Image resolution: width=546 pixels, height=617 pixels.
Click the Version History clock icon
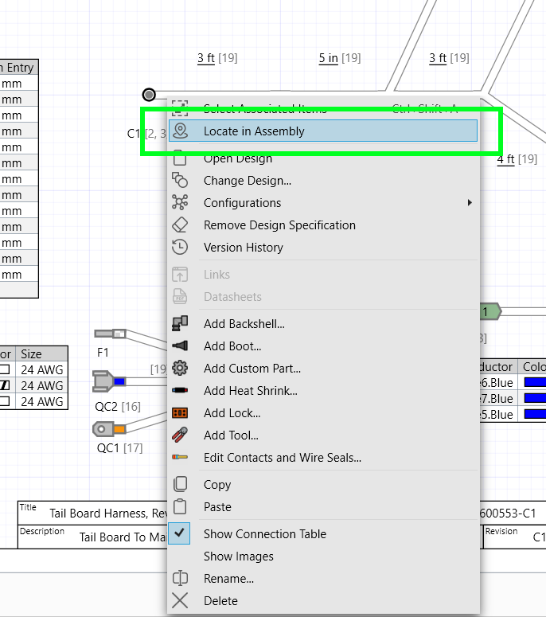(180, 247)
